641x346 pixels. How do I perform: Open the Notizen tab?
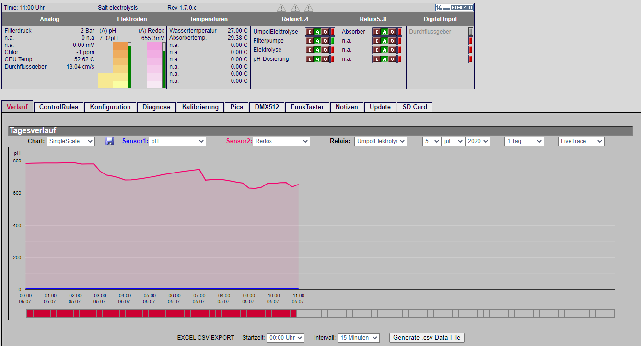coord(347,107)
